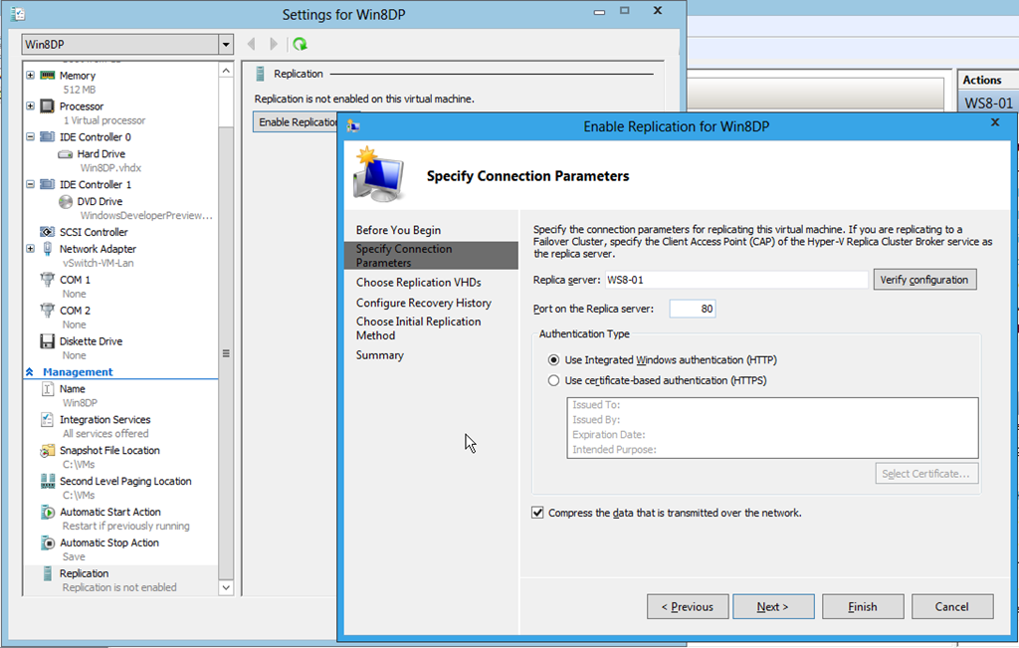Select Use certificate-based authentication (HTTPS)

pos(553,381)
